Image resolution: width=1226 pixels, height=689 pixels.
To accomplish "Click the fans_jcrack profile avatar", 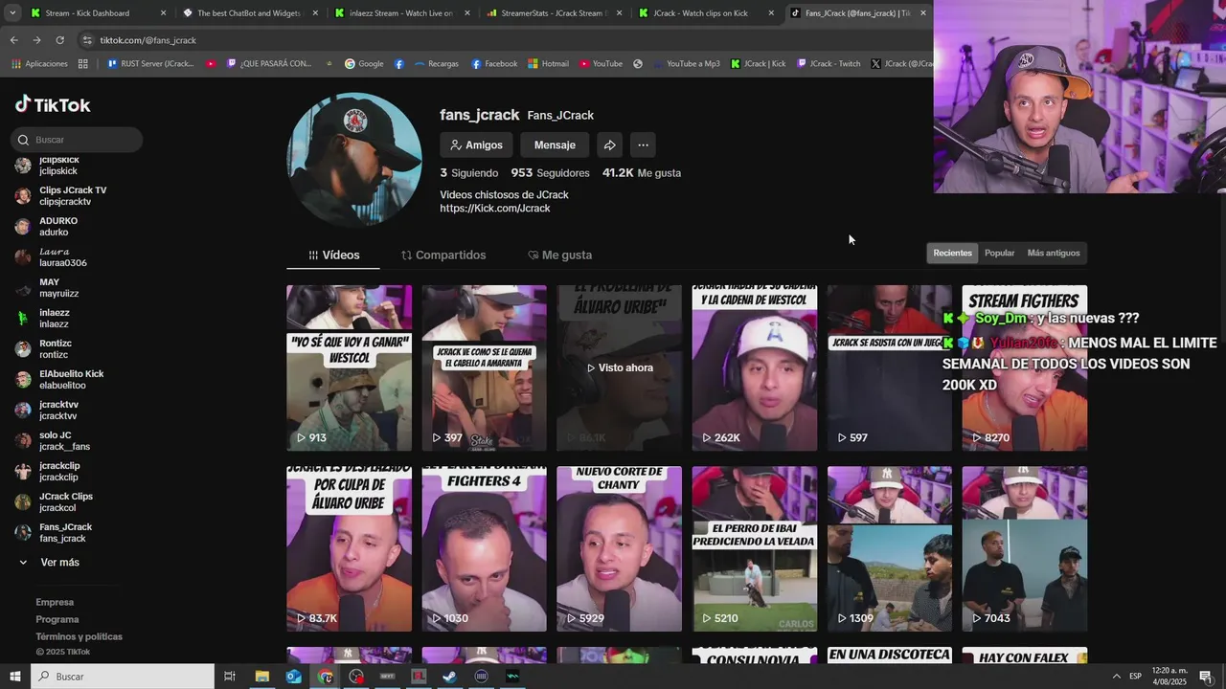I will pyautogui.click(x=354, y=159).
